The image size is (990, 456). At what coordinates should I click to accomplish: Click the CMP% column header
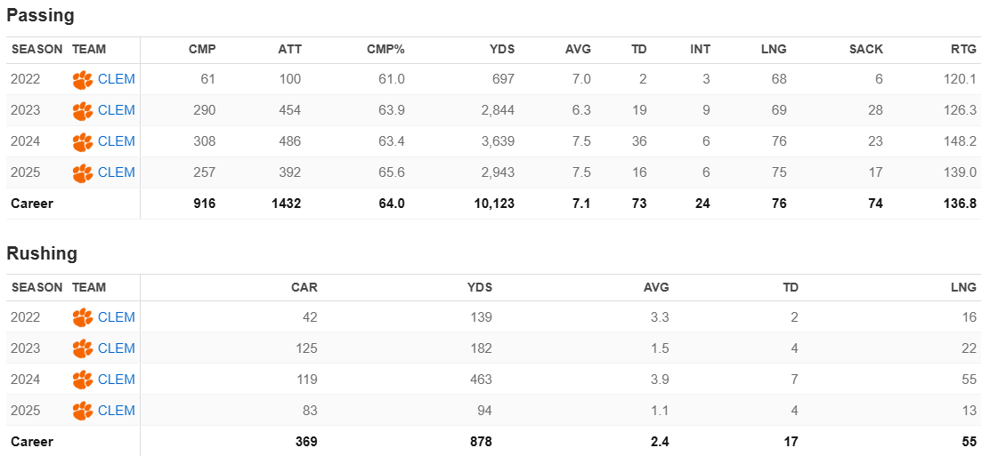tap(385, 50)
